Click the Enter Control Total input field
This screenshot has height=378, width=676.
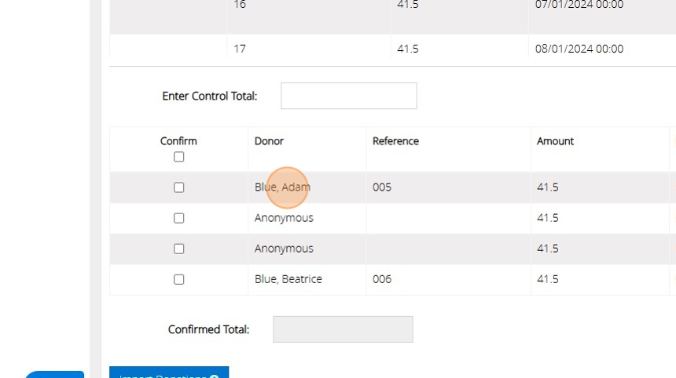coord(348,96)
